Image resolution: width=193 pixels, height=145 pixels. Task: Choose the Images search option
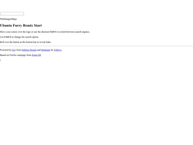click(x=8, y=19)
